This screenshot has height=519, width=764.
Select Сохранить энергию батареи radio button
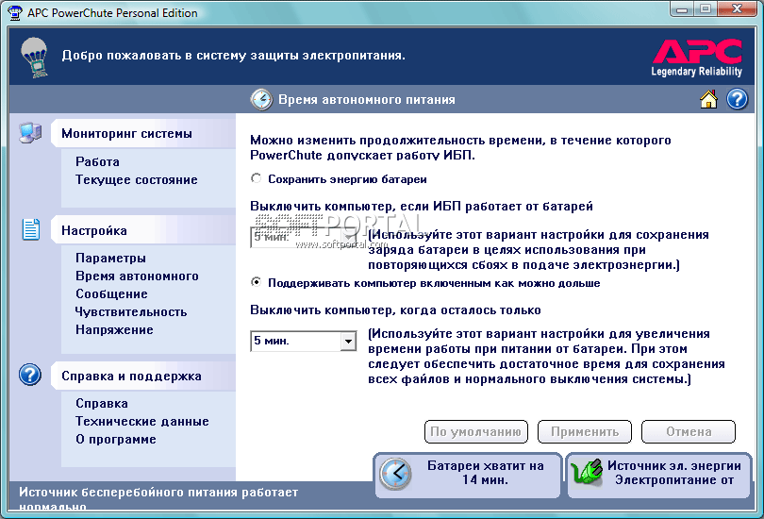(256, 178)
